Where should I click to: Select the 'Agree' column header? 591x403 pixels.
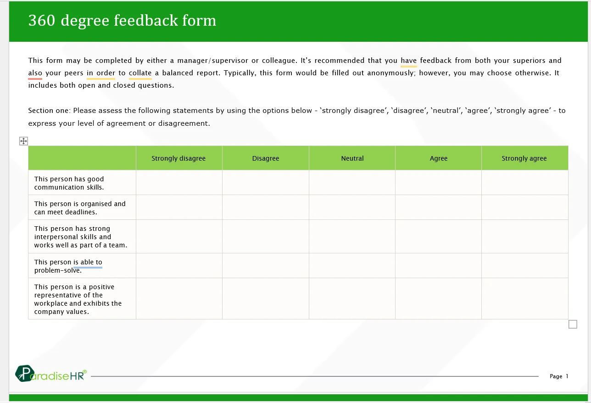[x=438, y=158]
